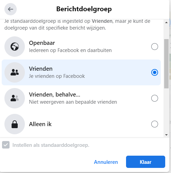The height and width of the screenshot is (173, 171).
Task: Select the Vrienden radio button
Action: pos(155,72)
